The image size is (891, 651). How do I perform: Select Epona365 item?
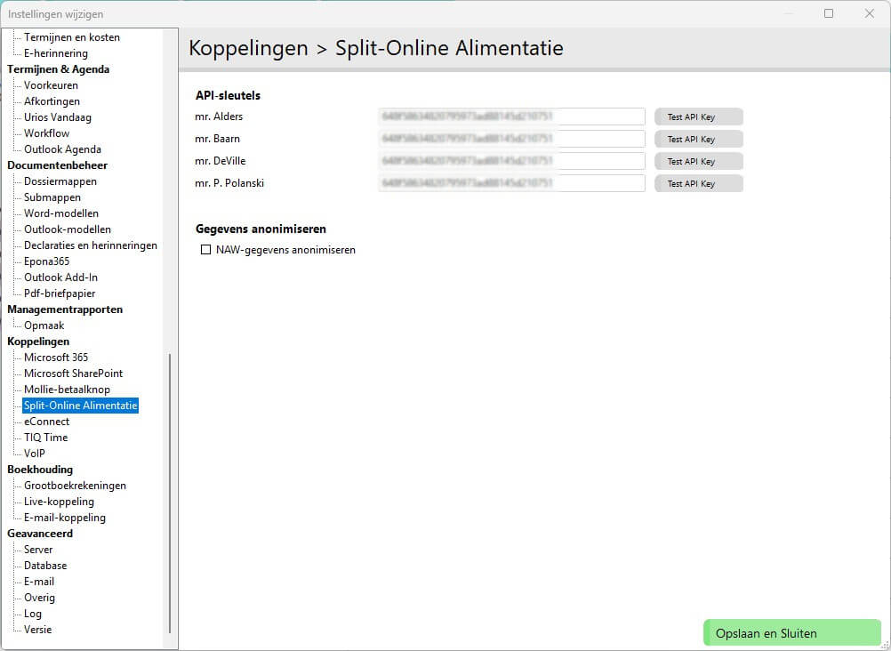46,261
